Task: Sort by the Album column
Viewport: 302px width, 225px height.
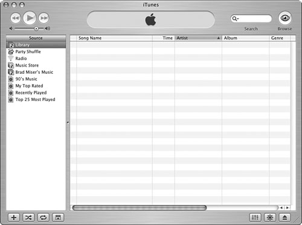Action: (246, 38)
